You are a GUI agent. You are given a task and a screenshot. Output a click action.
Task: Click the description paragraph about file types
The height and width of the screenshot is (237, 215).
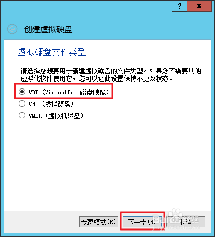click(x=110, y=75)
